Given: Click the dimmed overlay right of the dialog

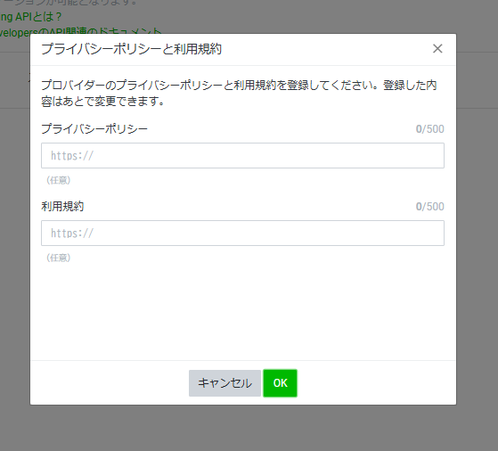Looking at the screenshot, I should (x=478, y=223).
